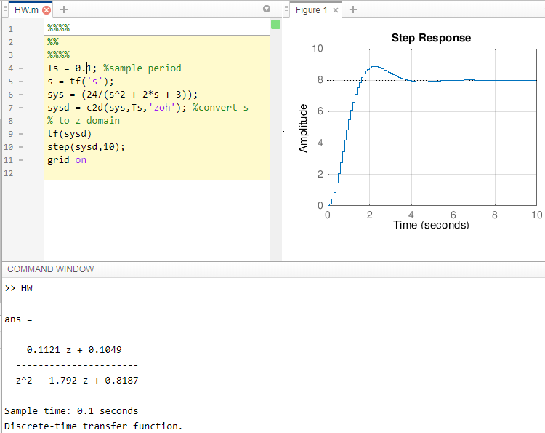The height and width of the screenshot is (433, 545).
Task: Click the code 'sysd = c2d(sys,Ts,'zoh');'
Action: [117, 108]
